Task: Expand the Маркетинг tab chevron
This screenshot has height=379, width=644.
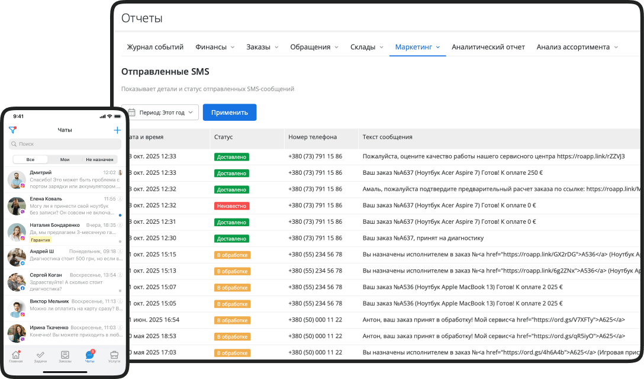Action: (x=438, y=47)
